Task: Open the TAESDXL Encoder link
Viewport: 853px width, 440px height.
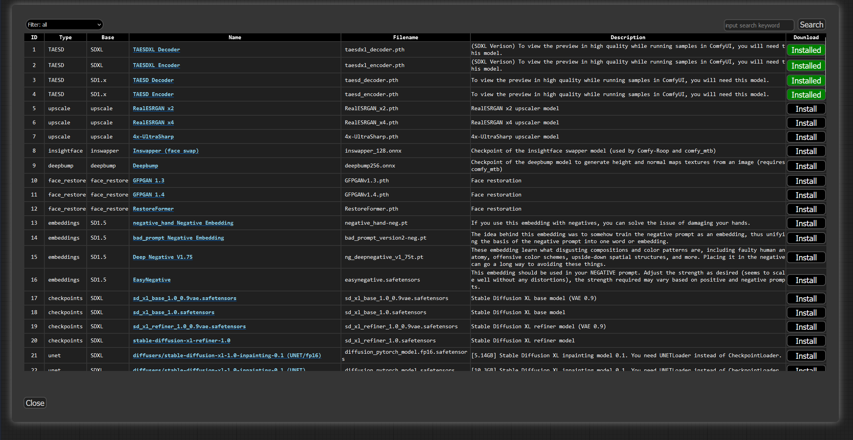Action: (x=156, y=65)
